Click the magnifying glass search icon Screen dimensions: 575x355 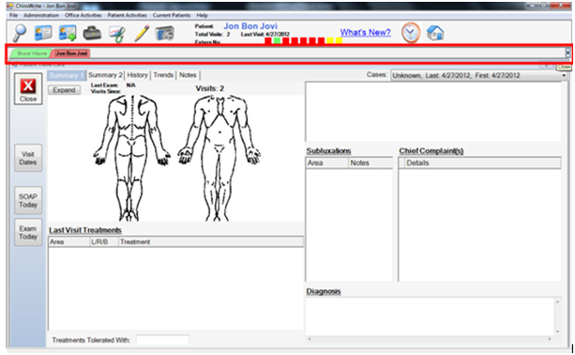click(20, 33)
